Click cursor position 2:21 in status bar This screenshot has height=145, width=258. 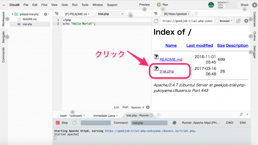[117, 108]
